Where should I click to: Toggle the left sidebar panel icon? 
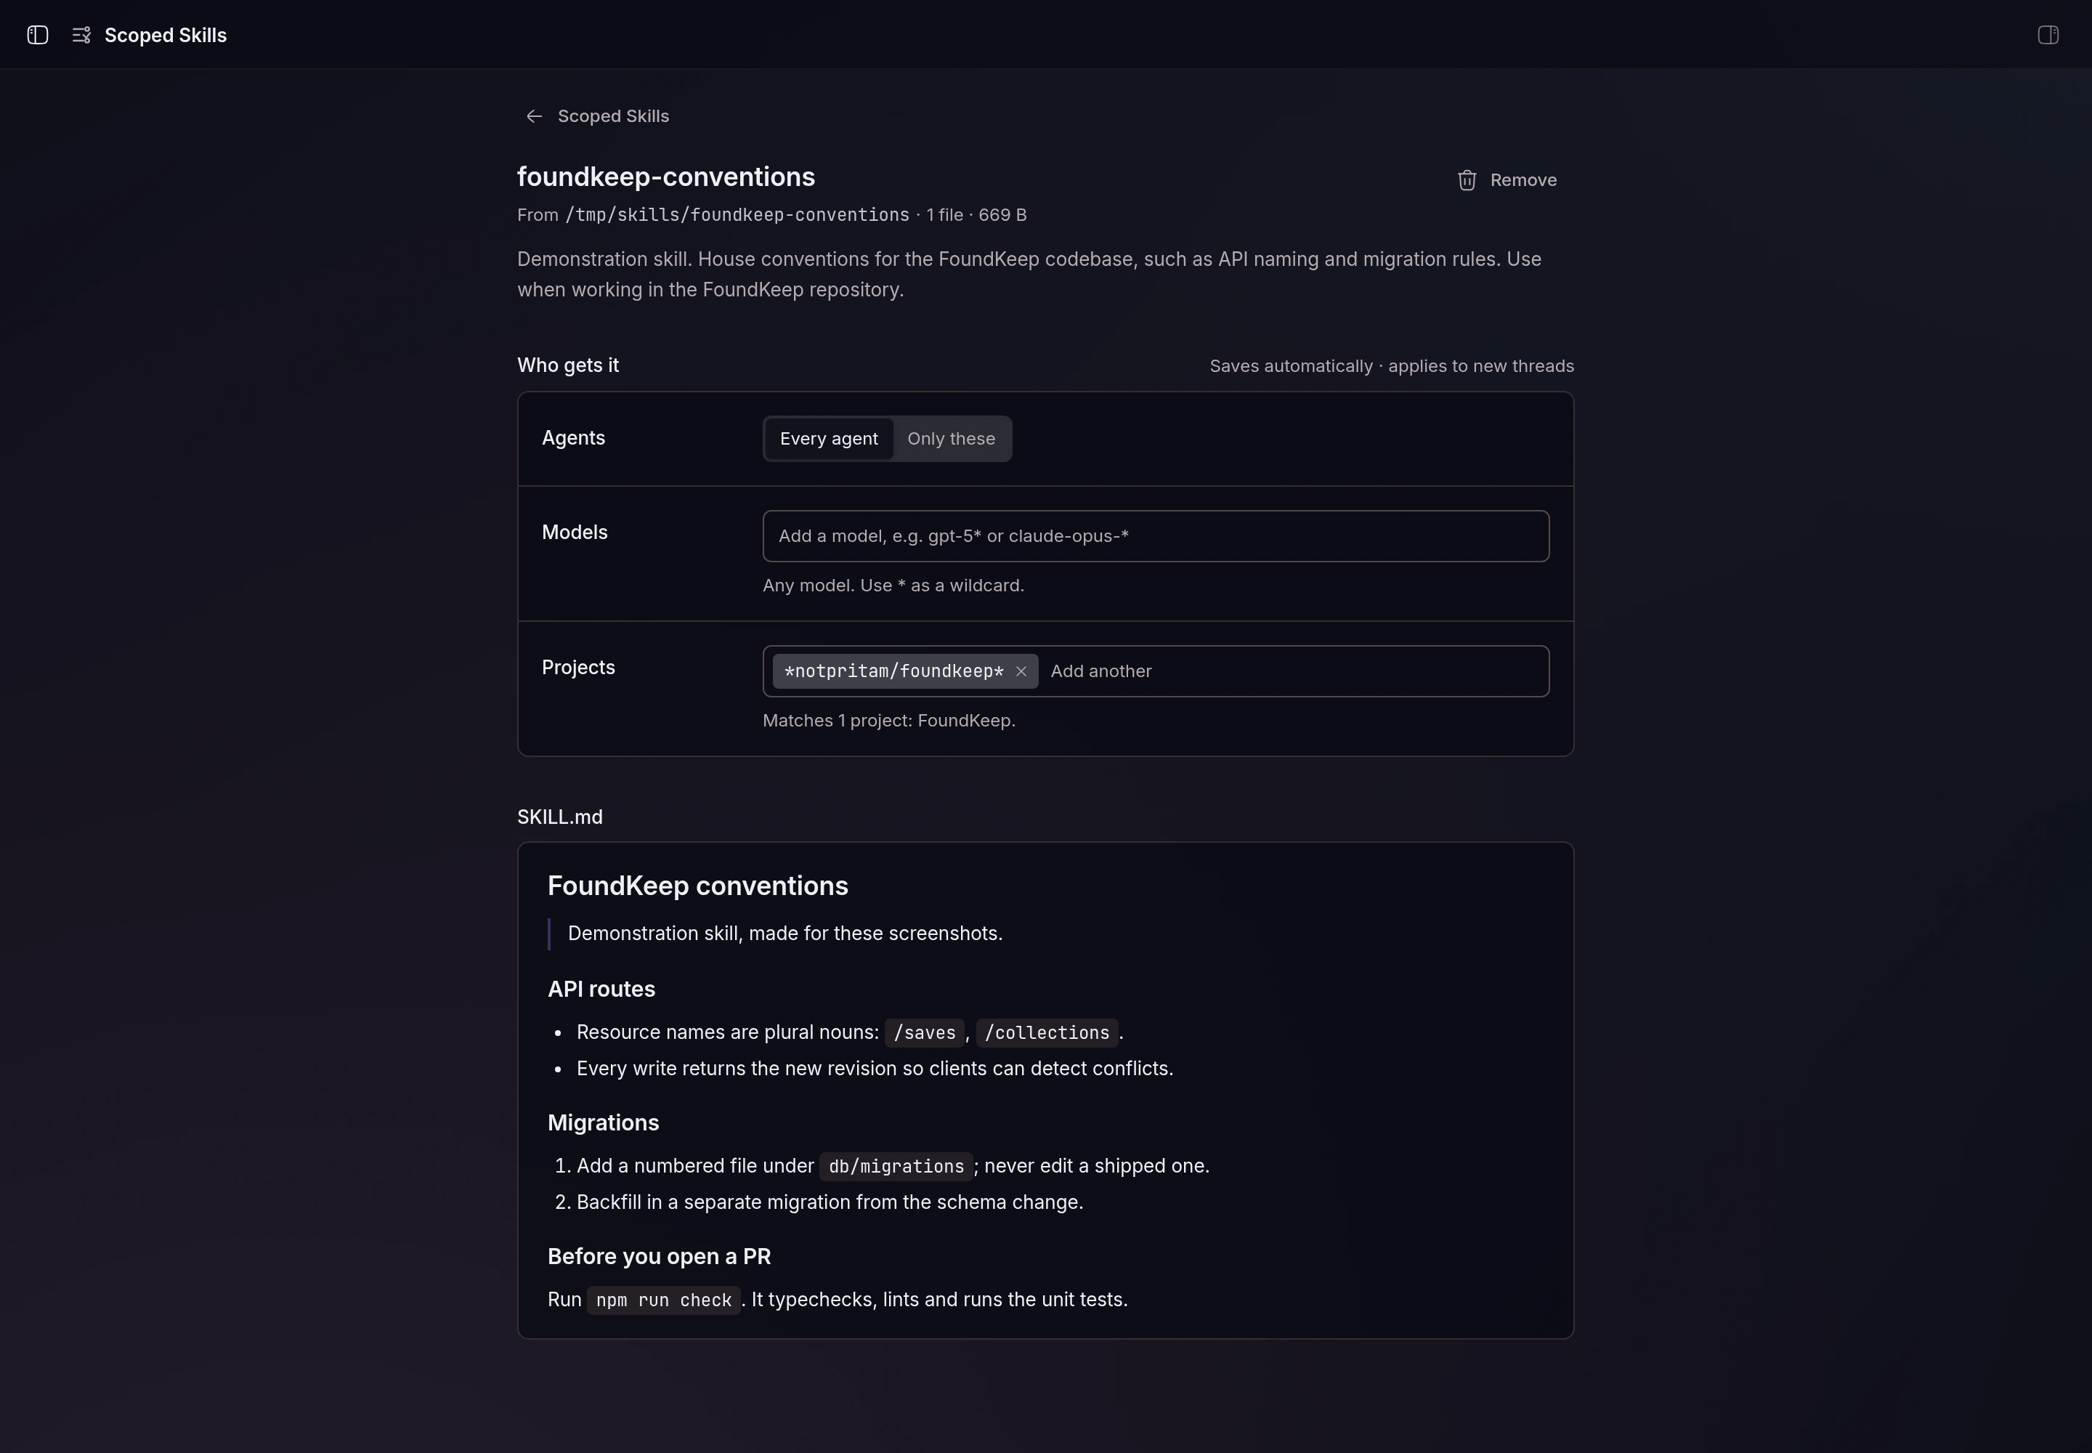click(x=37, y=35)
